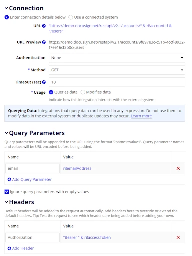Open the Method dropdown showing GET
The width and height of the screenshot is (192, 256).
(x=117, y=70)
